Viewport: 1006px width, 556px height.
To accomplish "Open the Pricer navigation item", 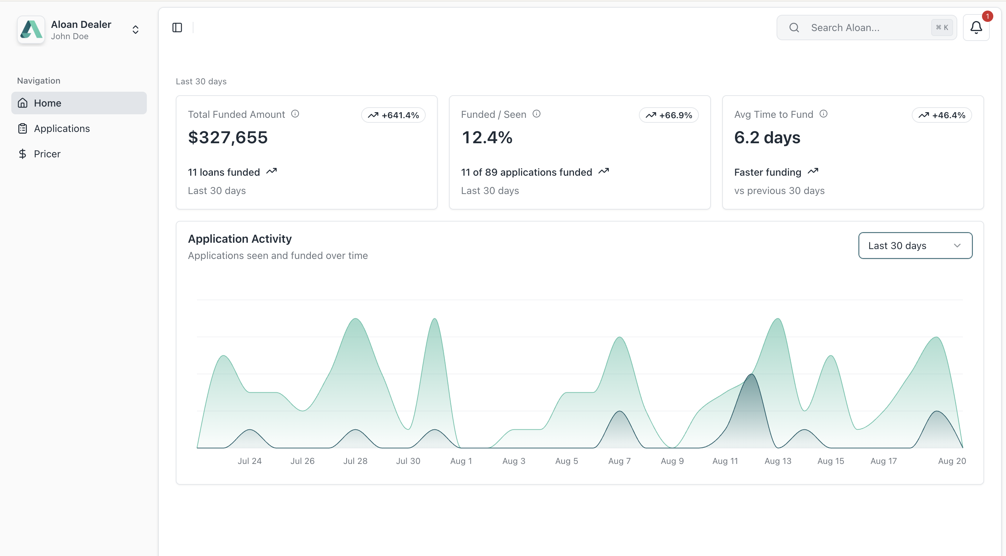I will tap(47, 154).
